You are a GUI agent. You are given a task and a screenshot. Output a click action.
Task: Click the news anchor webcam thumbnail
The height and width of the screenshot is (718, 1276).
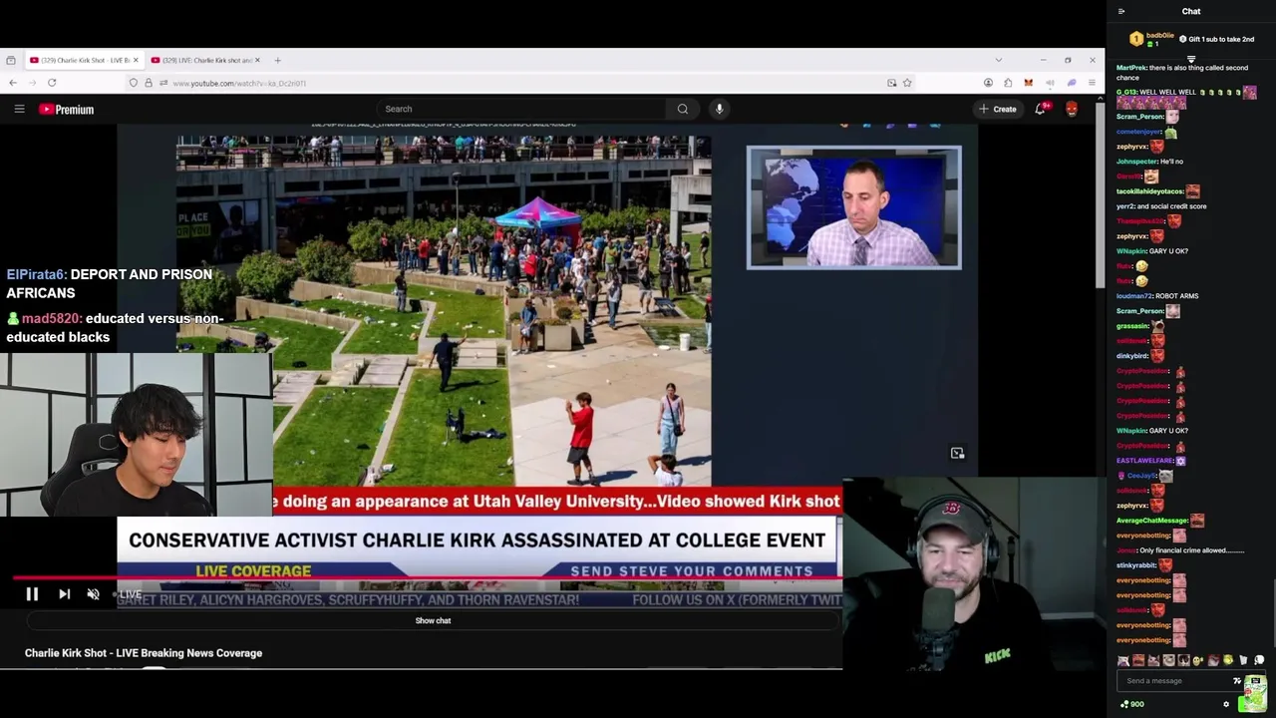(x=854, y=207)
